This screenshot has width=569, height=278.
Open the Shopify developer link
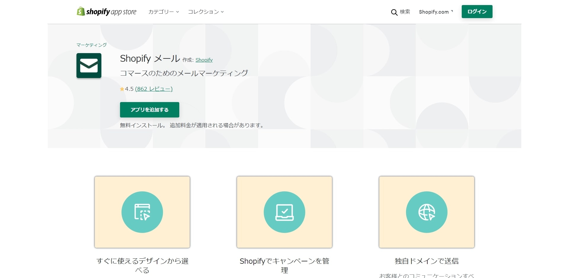pyautogui.click(x=204, y=60)
